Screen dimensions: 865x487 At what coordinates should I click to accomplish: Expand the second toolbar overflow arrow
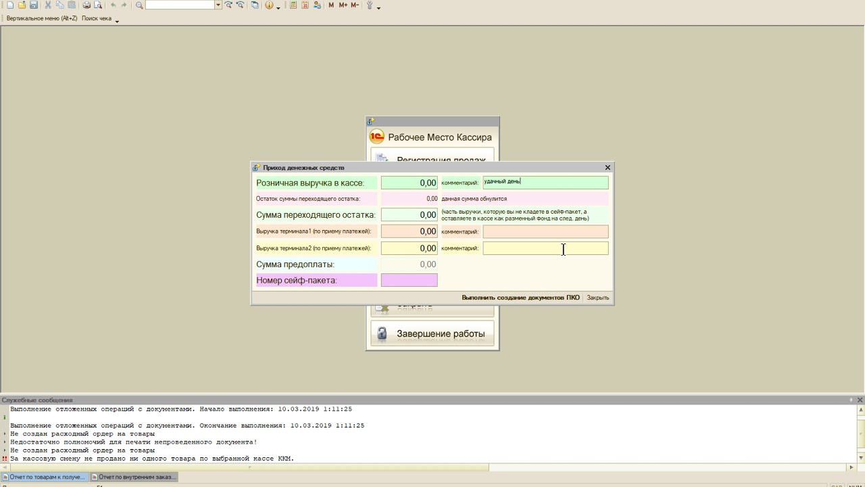(x=117, y=20)
